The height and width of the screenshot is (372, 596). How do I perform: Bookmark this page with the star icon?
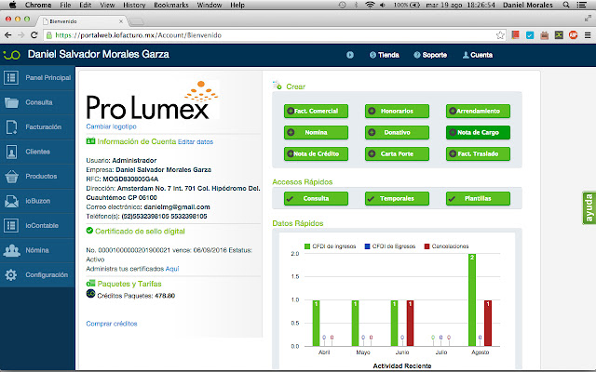click(x=500, y=35)
